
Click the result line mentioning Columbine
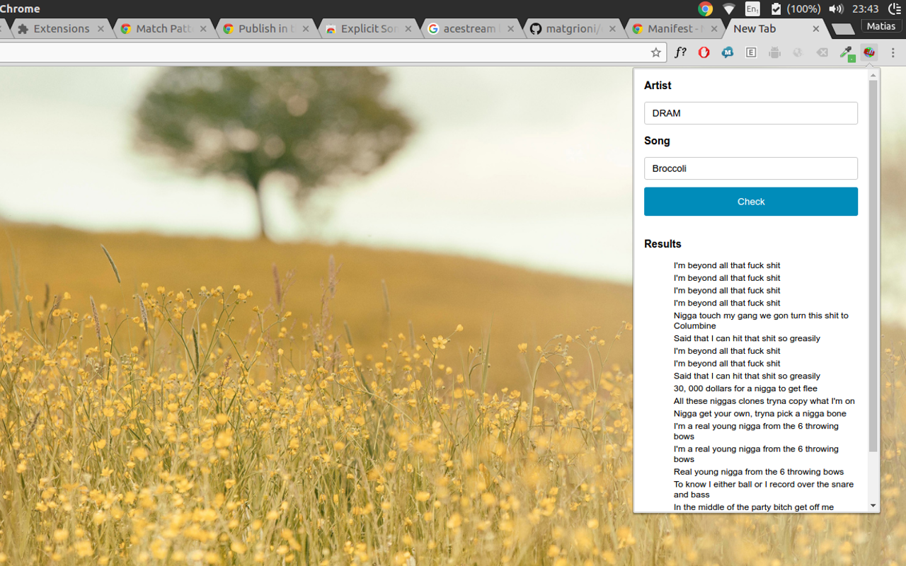(x=761, y=320)
